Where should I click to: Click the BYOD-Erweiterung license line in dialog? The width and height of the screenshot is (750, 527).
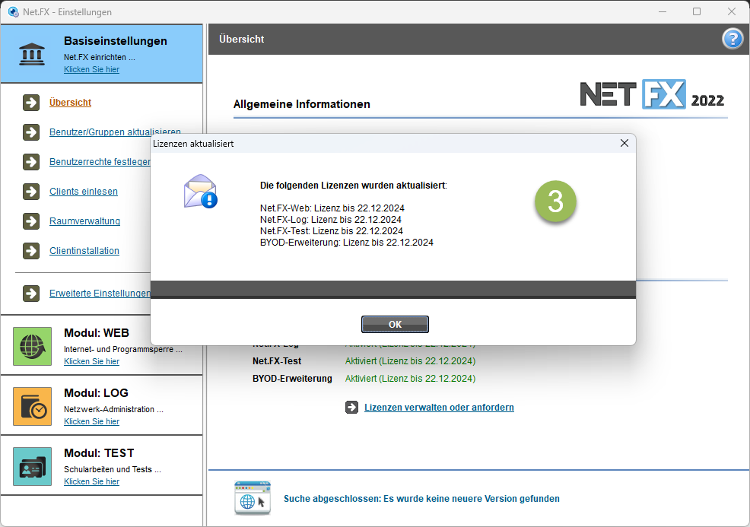pos(347,243)
